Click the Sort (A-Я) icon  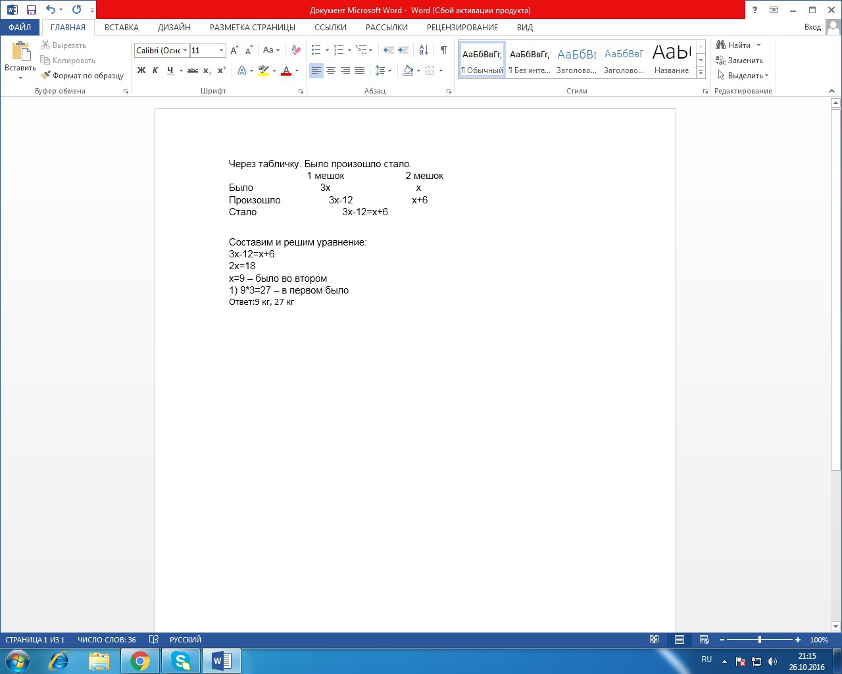(x=424, y=50)
